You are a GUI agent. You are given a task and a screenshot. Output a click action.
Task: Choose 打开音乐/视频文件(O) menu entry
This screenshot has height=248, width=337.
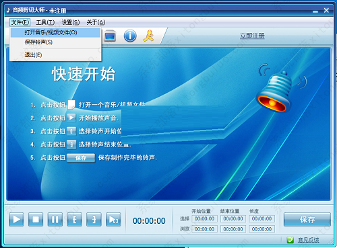click(55, 32)
